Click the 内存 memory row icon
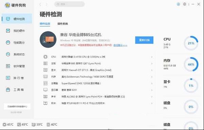This screenshot has width=204, height=130. (46, 77)
